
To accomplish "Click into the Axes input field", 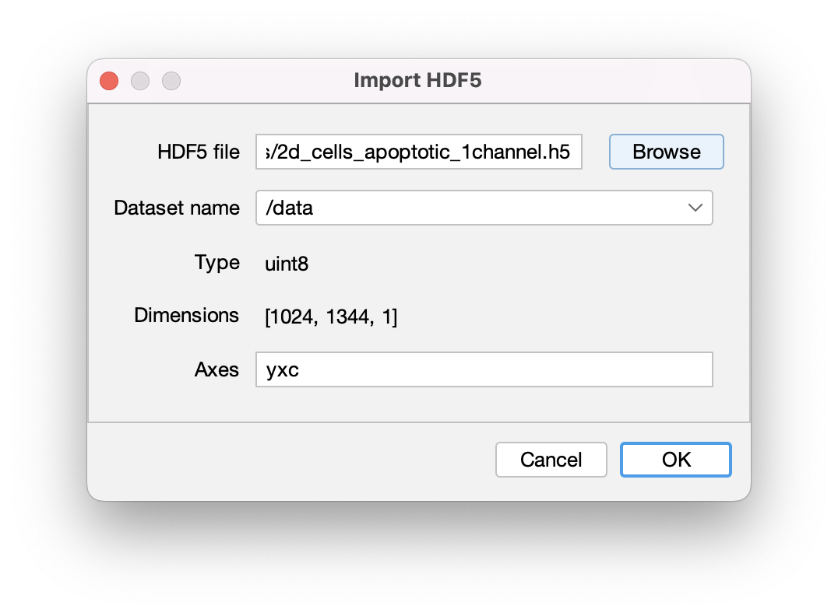I will [484, 369].
